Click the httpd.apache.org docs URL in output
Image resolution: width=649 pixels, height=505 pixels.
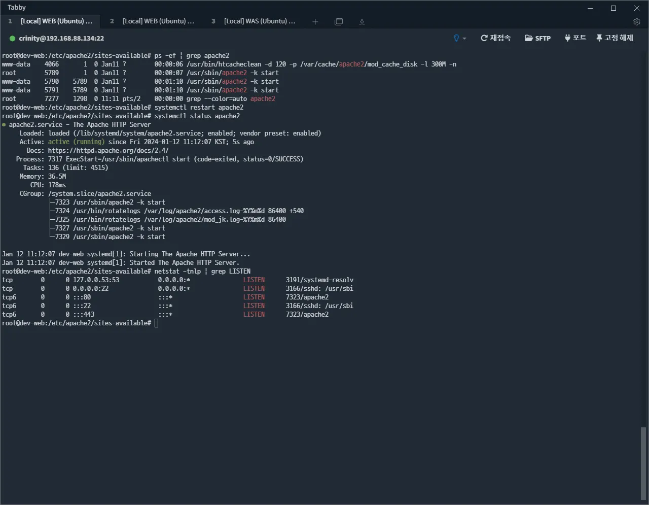[x=108, y=150]
